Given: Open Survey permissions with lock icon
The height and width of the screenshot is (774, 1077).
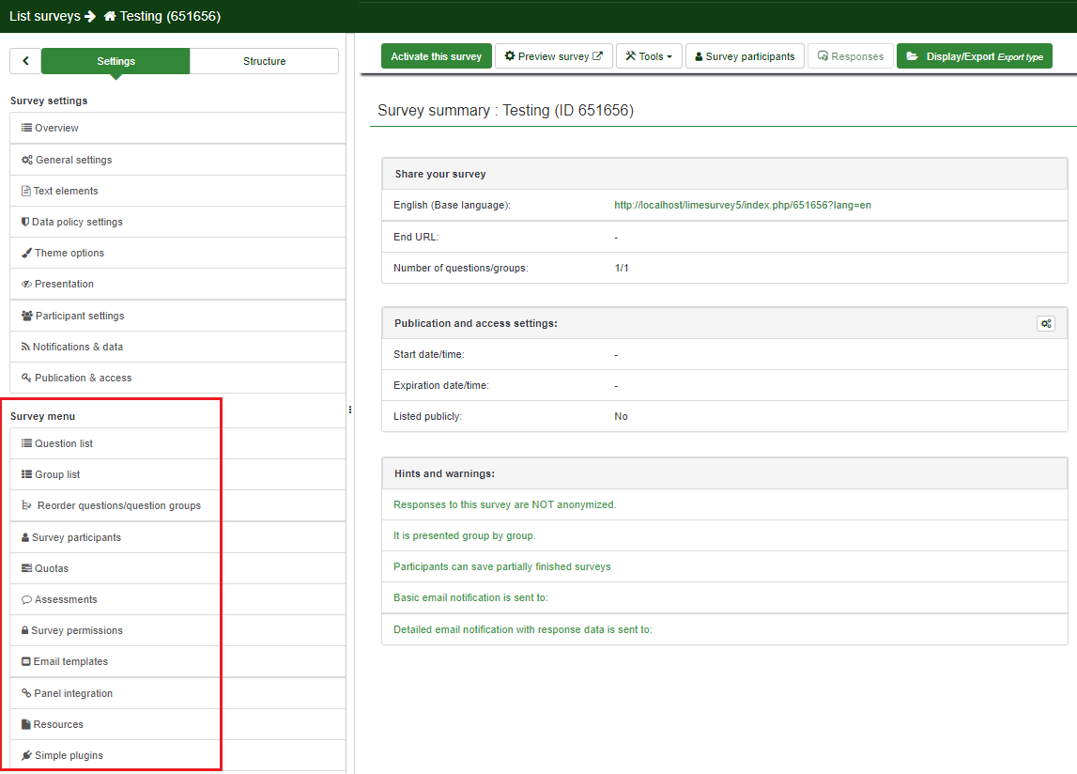Looking at the screenshot, I should [76, 630].
